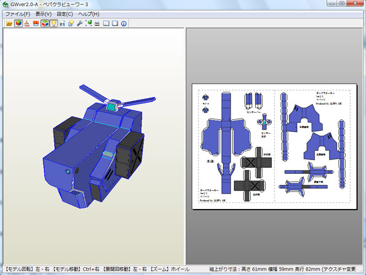The width and height of the screenshot is (366, 275).
Task: Toggle the texture display cube button
Action: pos(18,24)
